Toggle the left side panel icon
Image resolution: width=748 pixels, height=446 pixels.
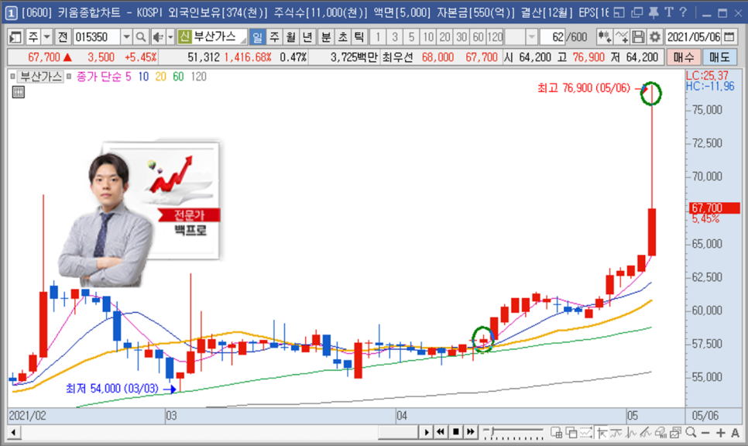[15, 36]
